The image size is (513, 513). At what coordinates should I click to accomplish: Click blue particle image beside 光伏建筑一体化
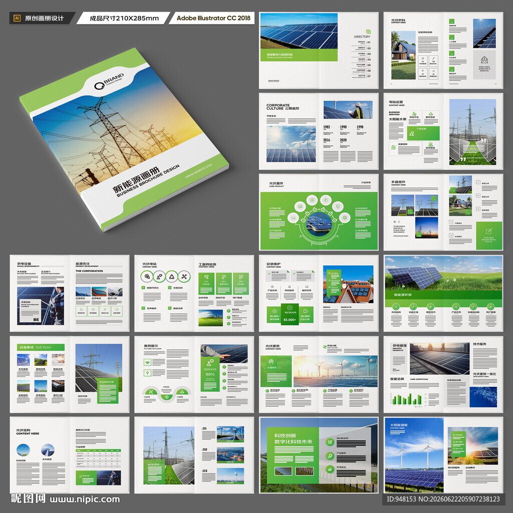pos(483,397)
